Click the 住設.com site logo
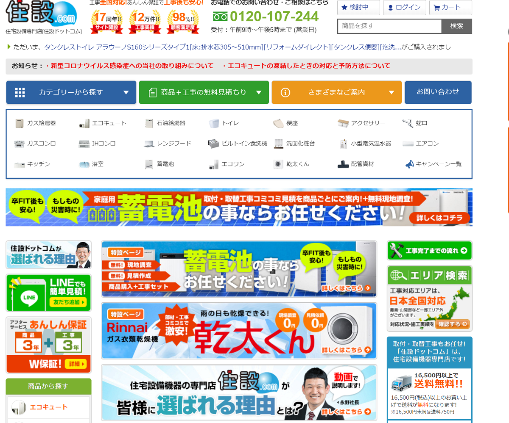Image resolution: width=509 pixels, height=423 pixels. (x=42, y=13)
